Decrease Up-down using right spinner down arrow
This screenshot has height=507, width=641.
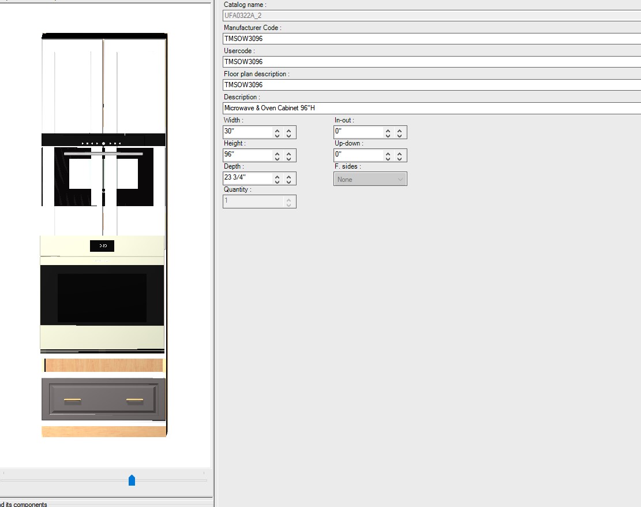pos(400,159)
